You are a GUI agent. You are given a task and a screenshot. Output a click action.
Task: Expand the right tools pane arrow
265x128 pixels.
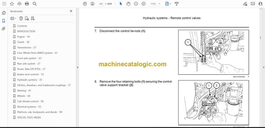tap(263, 67)
